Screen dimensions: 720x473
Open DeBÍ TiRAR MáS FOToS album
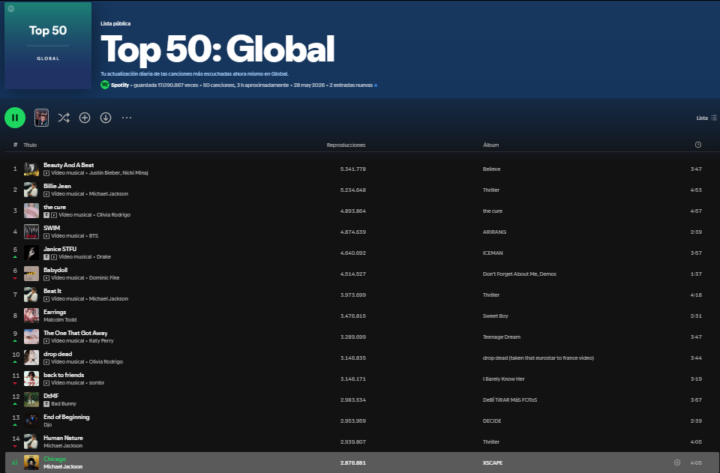[510, 400]
